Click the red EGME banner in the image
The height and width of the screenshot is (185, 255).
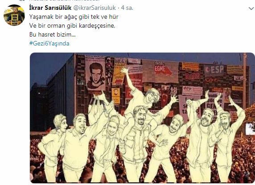click(x=163, y=69)
